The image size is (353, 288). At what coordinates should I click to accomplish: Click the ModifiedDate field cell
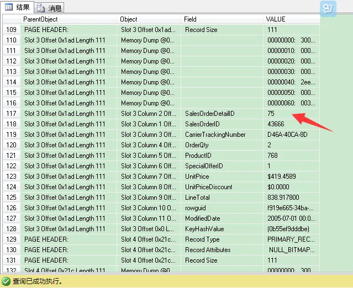click(x=222, y=218)
